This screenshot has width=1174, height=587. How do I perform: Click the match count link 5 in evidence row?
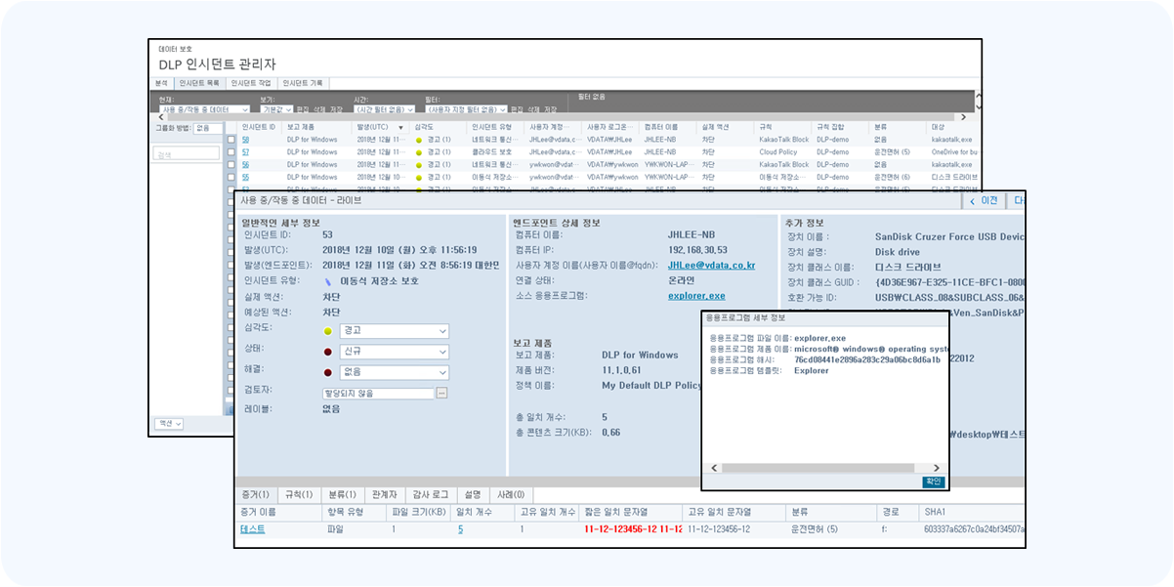[460, 529]
